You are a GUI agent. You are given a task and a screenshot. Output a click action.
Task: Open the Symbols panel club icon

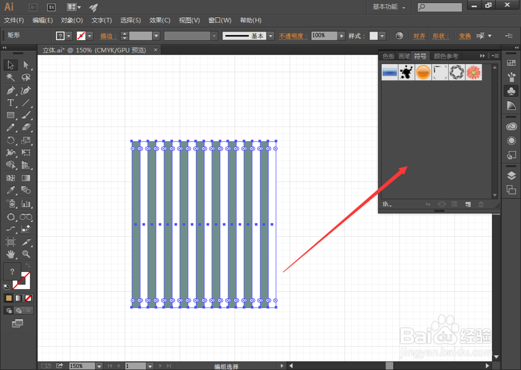[512, 91]
